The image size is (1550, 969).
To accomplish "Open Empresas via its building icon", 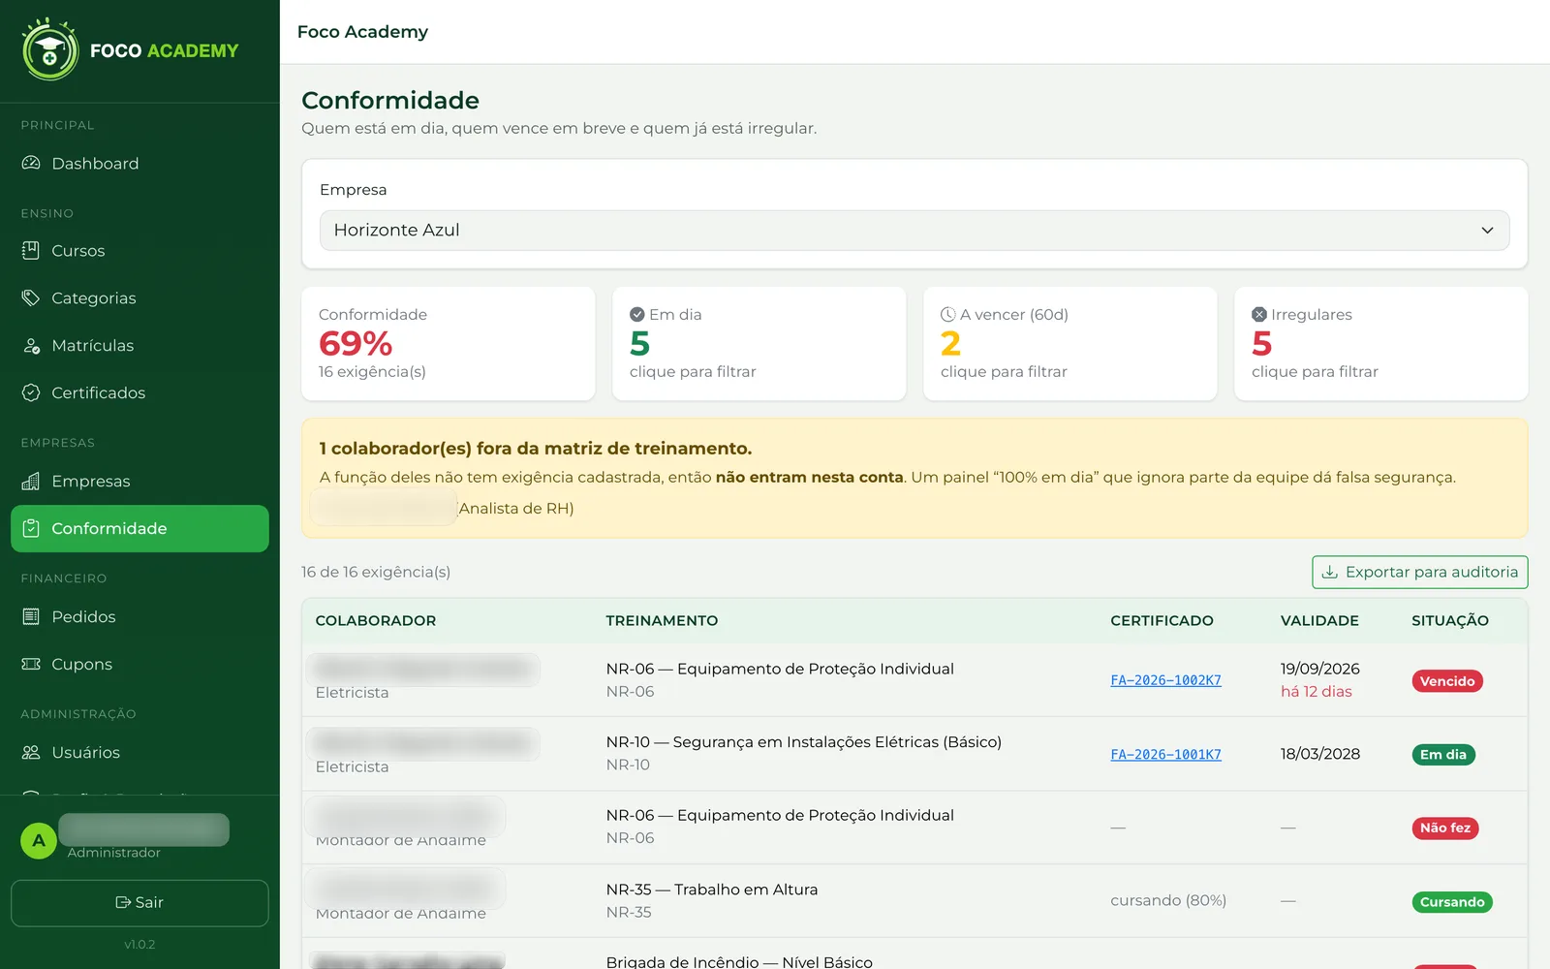I will coord(31,481).
